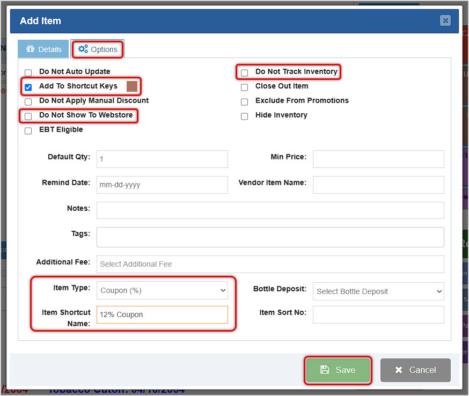Uncheck Add To Shortcut Keys
Image resolution: width=469 pixels, height=396 pixels.
coord(28,87)
